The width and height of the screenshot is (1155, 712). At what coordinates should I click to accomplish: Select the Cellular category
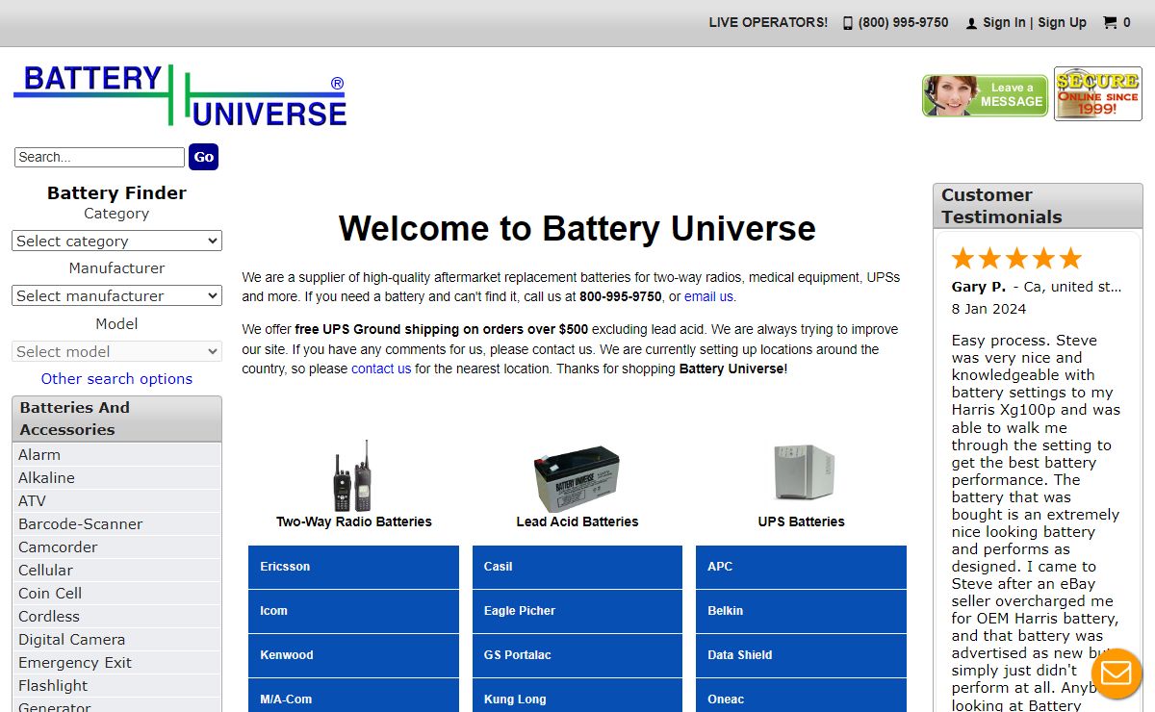pyautogui.click(x=117, y=570)
